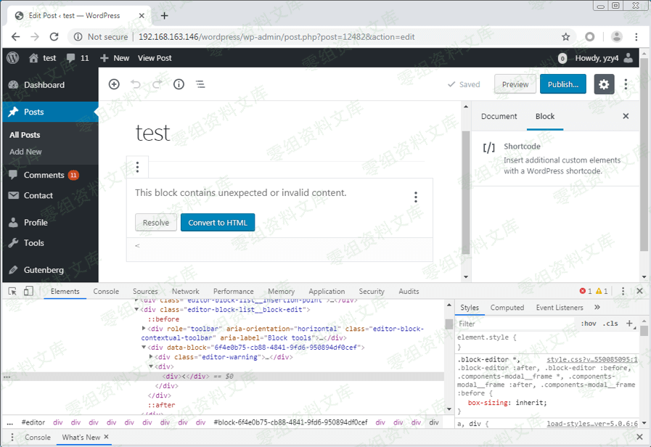Click the Convert to HTML button

point(217,223)
